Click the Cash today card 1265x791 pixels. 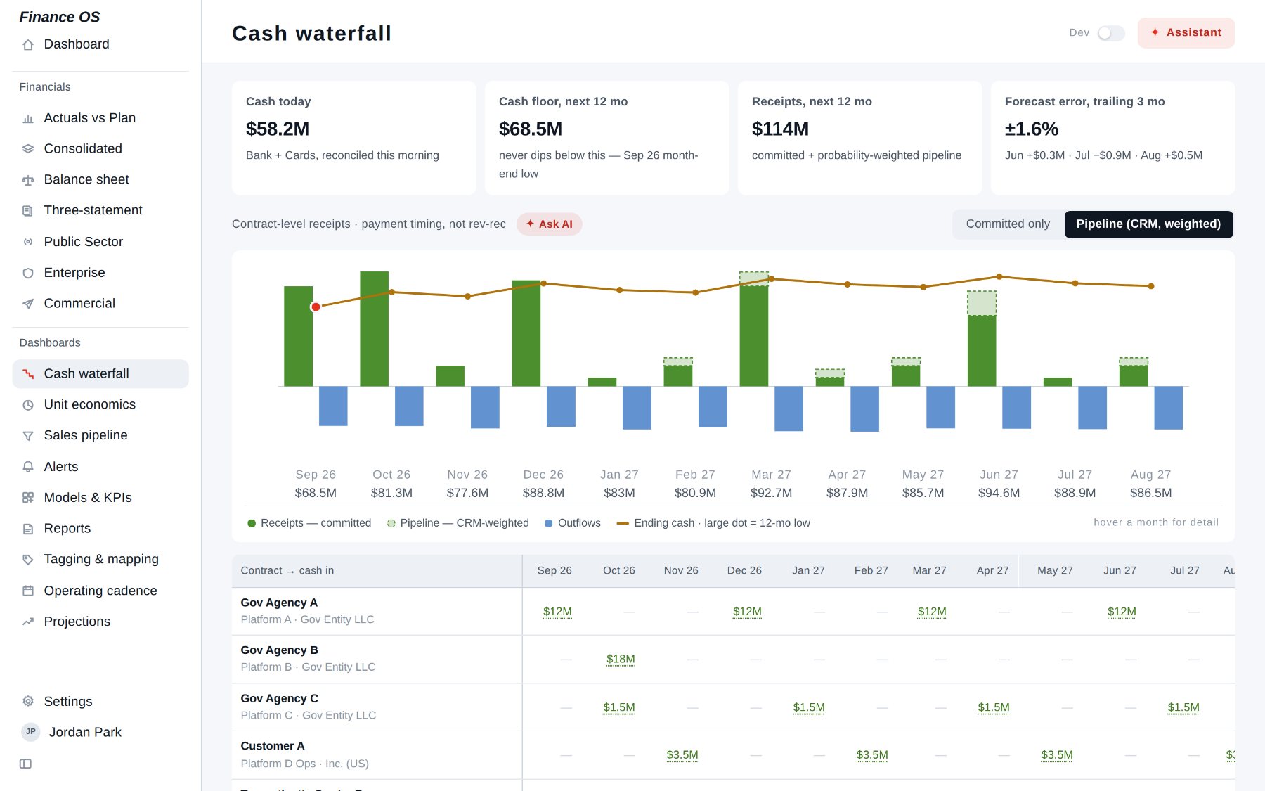click(x=353, y=138)
